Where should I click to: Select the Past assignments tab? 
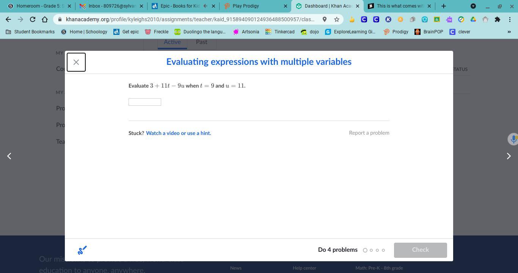(x=202, y=42)
